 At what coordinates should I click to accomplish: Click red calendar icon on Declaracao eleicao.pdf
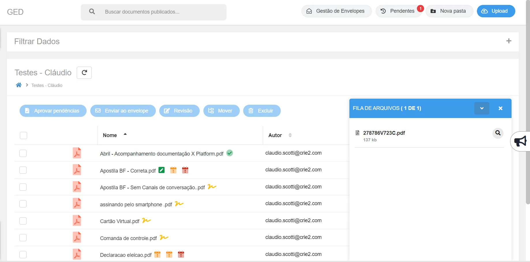click(181, 254)
